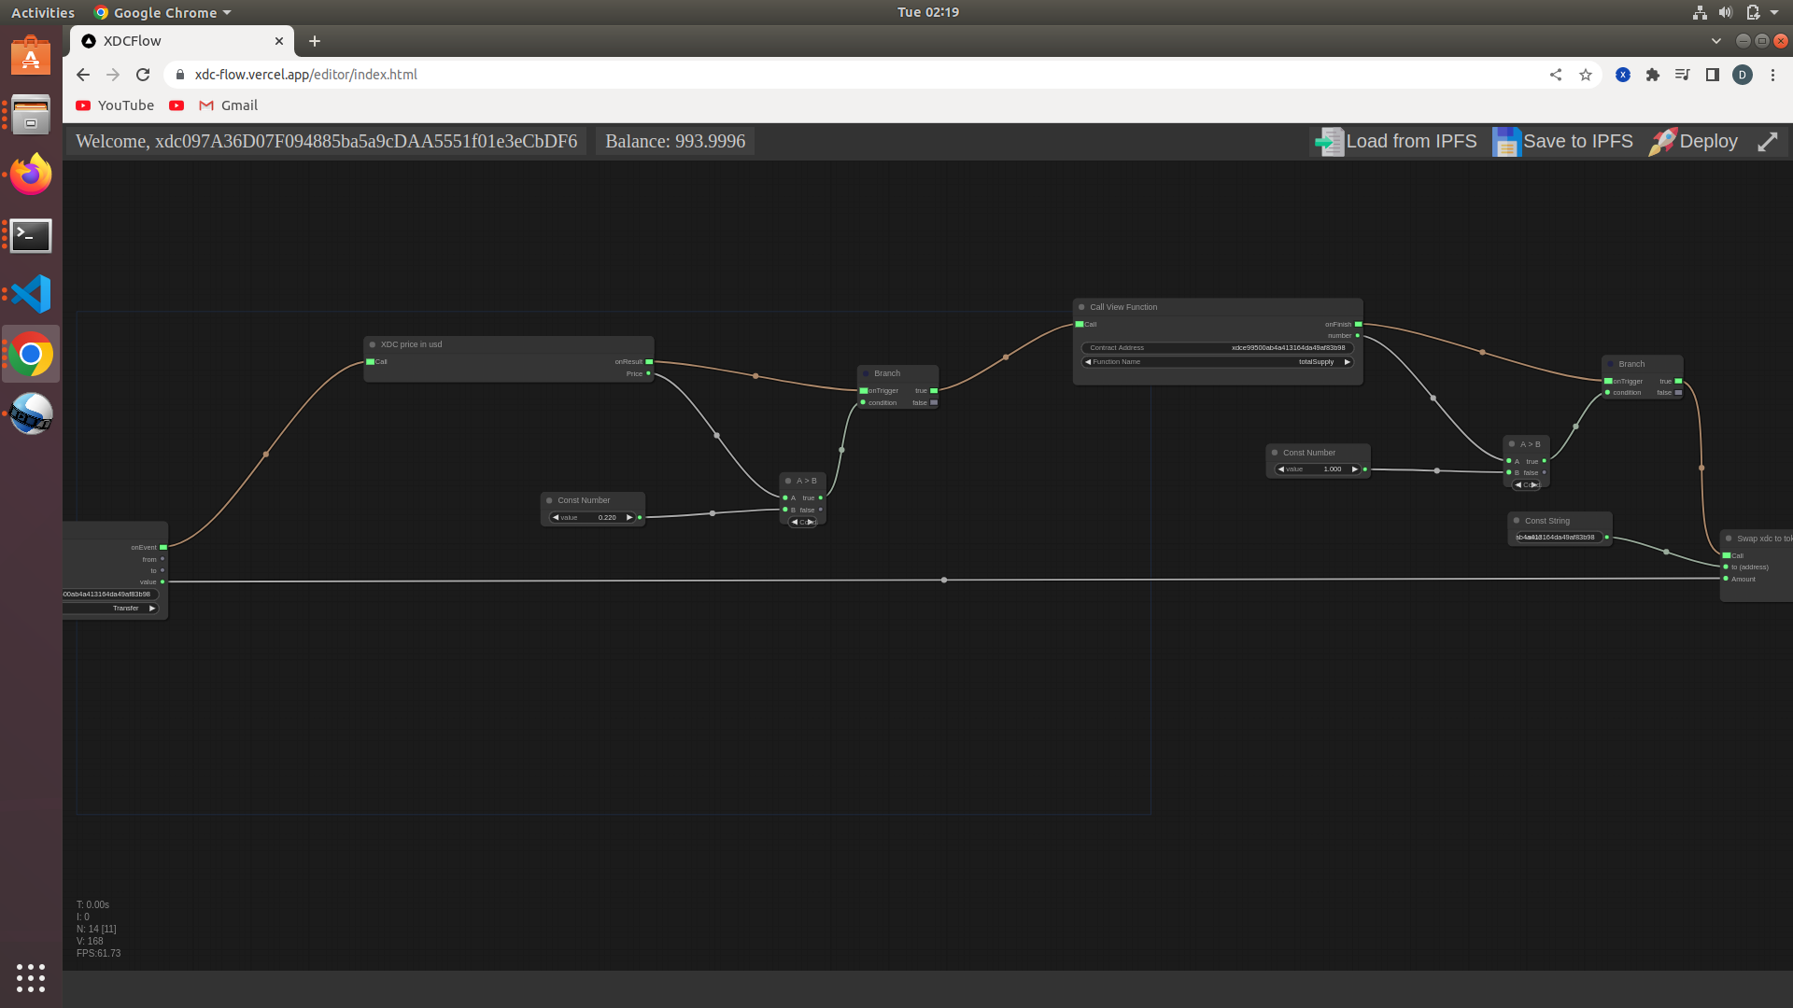The image size is (1793, 1008).
Task: Click the Contract Address input field
Action: tap(1218, 348)
